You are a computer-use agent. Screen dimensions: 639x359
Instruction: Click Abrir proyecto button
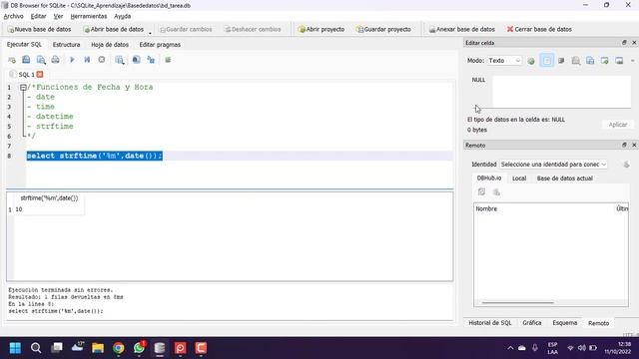point(321,29)
